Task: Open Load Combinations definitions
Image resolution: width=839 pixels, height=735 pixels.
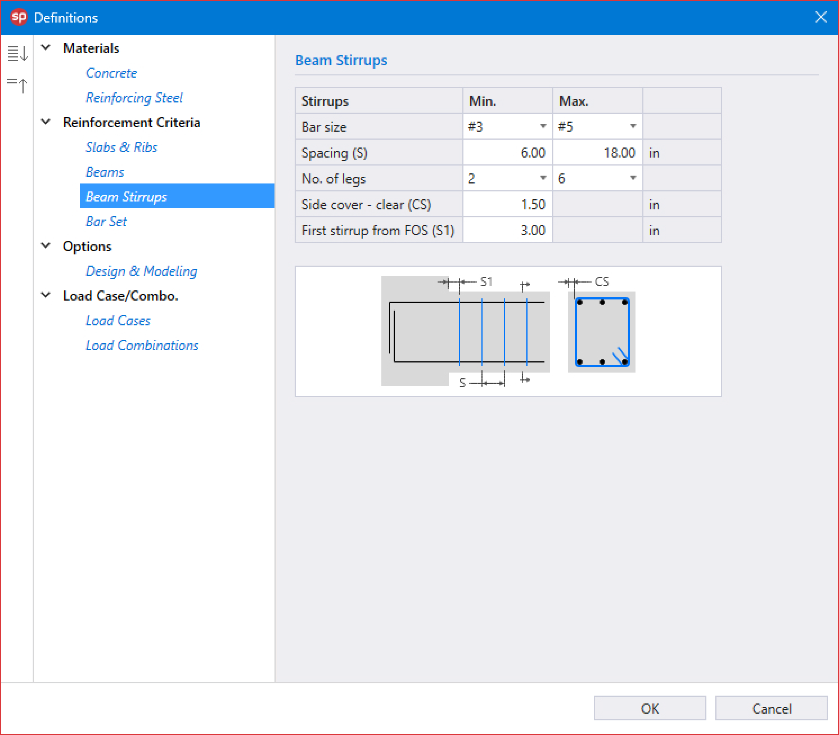Action: click(x=142, y=345)
